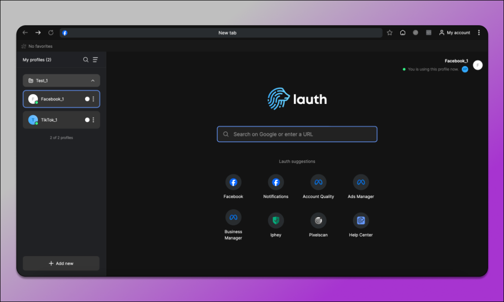Click the Google search input field
Viewport: 504px width, 302px height.
tap(297, 134)
